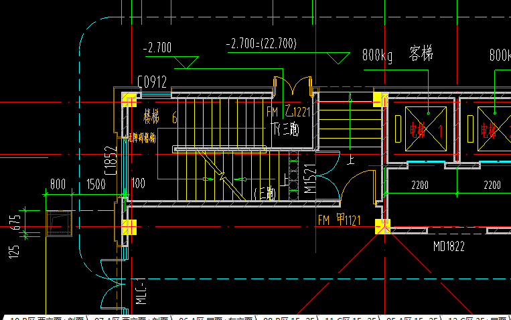Select the C1852 vertical window label
Viewport: 511px width, 320px height.
click(111, 162)
